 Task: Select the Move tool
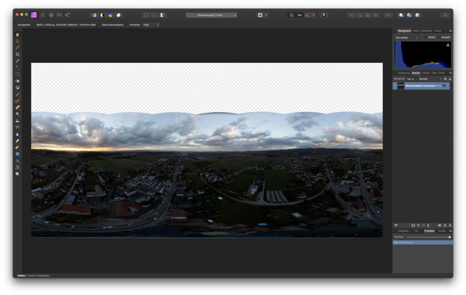pyautogui.click(x=18, y=41)
